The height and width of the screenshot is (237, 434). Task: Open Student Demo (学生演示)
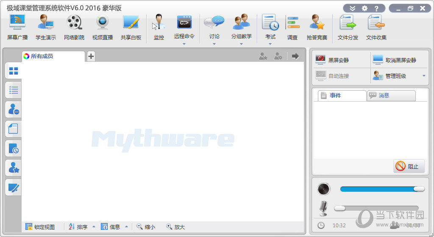coord(46,28)
